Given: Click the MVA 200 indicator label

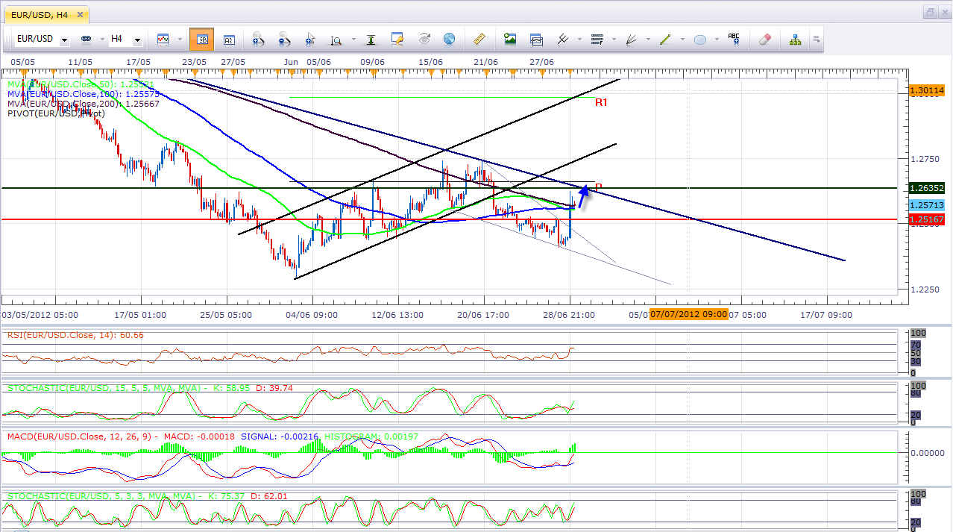Looking at the screenshot, I should click(84, 104).
